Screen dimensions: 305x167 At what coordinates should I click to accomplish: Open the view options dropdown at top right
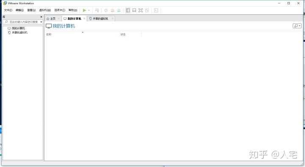297,26
